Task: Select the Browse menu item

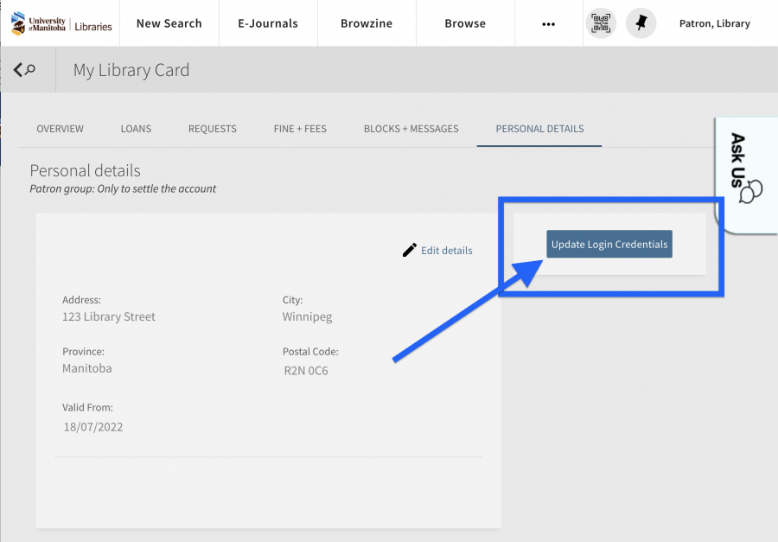Action: (x=465, y=23)
